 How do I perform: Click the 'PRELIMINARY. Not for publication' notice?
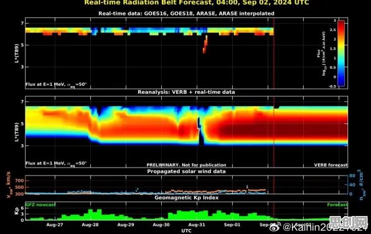186,165
